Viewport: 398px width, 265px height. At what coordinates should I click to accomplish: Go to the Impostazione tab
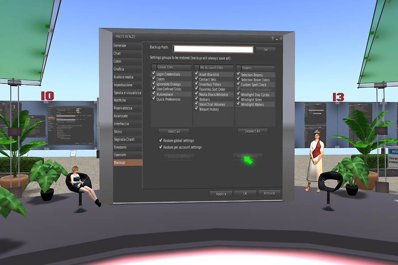(x=127, y=85)
